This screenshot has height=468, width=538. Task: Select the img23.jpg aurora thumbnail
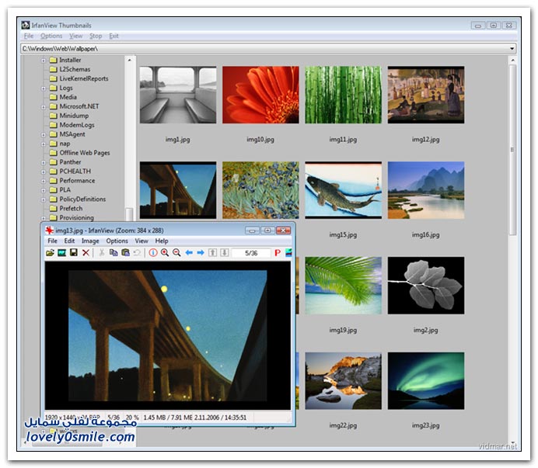425,381
